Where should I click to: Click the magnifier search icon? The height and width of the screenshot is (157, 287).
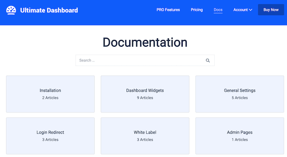(208, 61)
